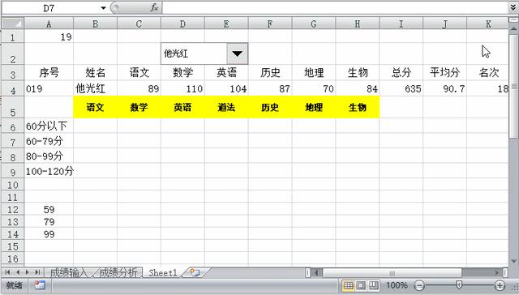Click the horizontal scrollbar thumb

(392, 273)
